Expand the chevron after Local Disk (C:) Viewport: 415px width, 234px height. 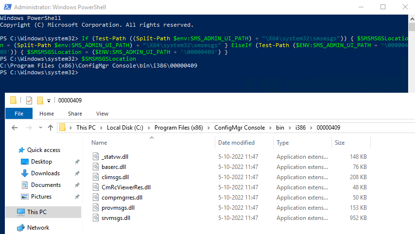(x=149, y=128)
